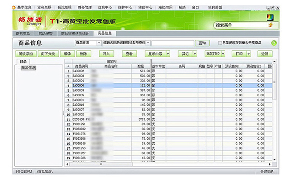Open the 商品查询 dropdown

tap(99, 43)
